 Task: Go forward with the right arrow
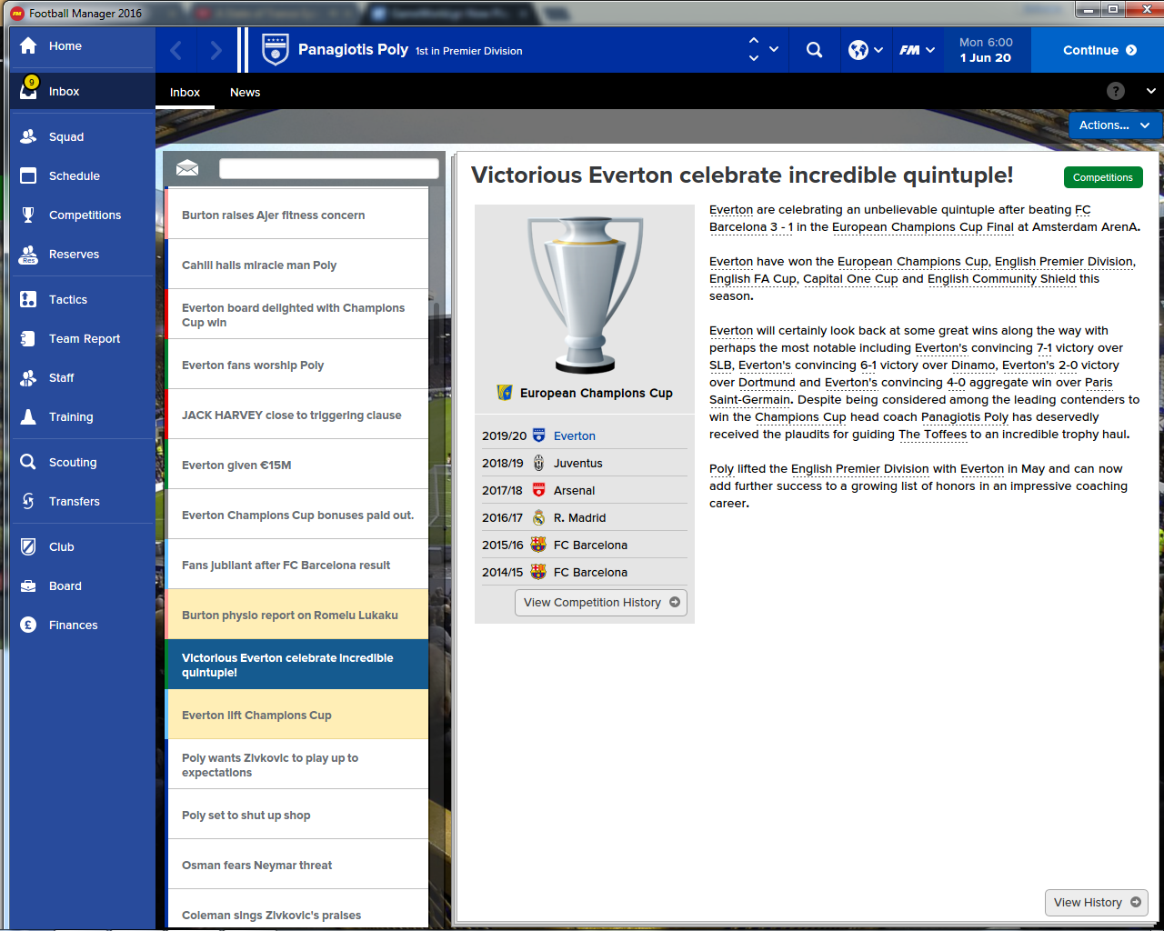(216, 50)
